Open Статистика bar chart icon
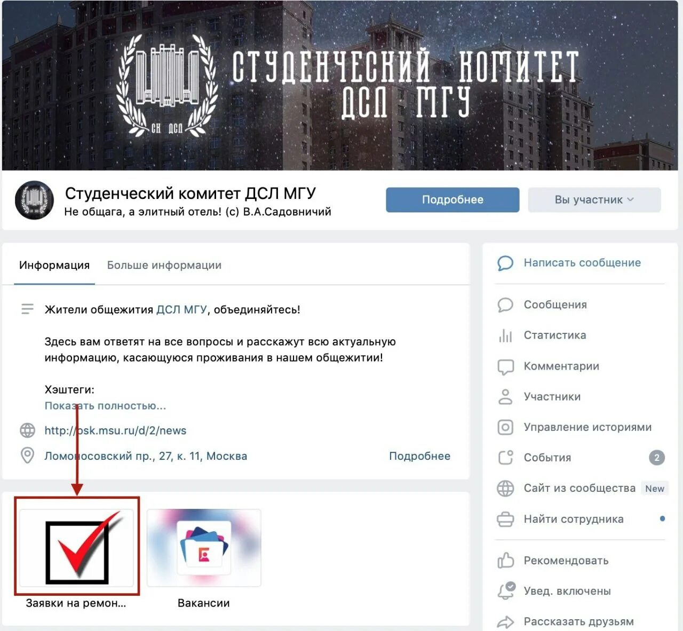 point(505,336)
